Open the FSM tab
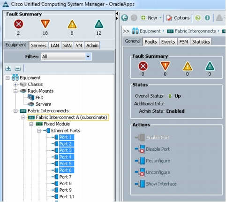 (183, 42)
